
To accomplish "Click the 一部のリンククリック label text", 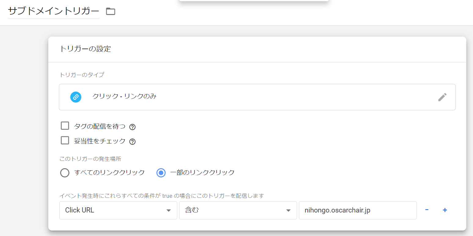I will (x=202, y=172).
